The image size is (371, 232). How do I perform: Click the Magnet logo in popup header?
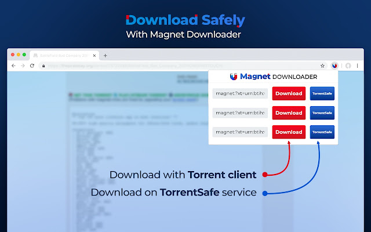(x=234, y=77)
